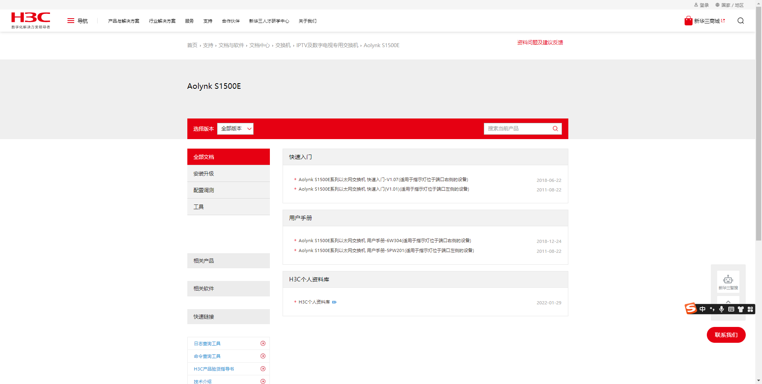The height and width of the screenshot is (384, 762).
Task: Open 关于我们 menu
Action: (x=308, y=21)
